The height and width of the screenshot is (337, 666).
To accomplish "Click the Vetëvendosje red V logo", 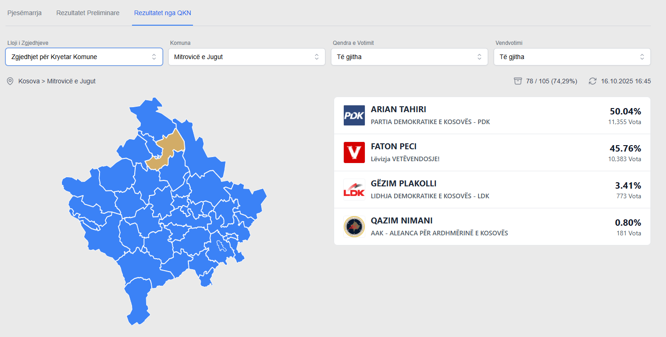I will (x=354, y=152).
